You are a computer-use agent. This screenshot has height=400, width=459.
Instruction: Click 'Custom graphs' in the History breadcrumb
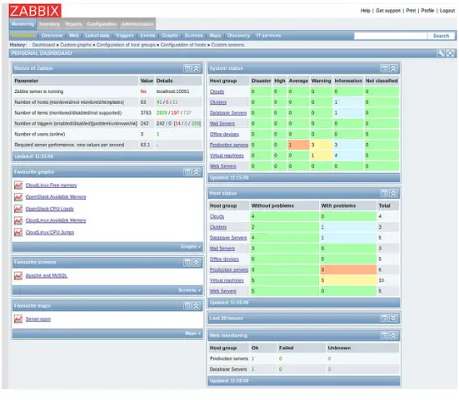click(76, 45)
